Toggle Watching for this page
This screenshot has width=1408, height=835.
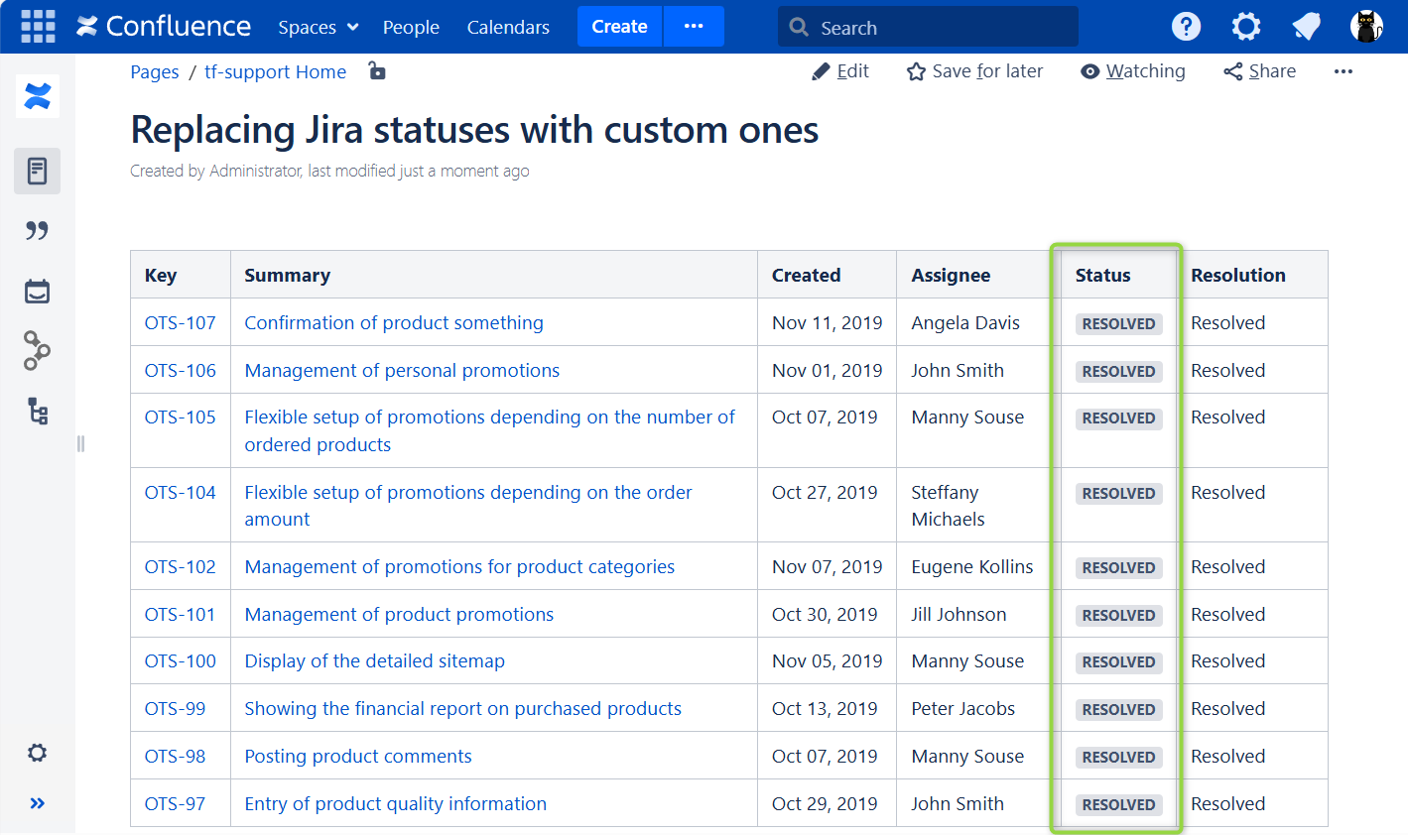pos(1133,71)
